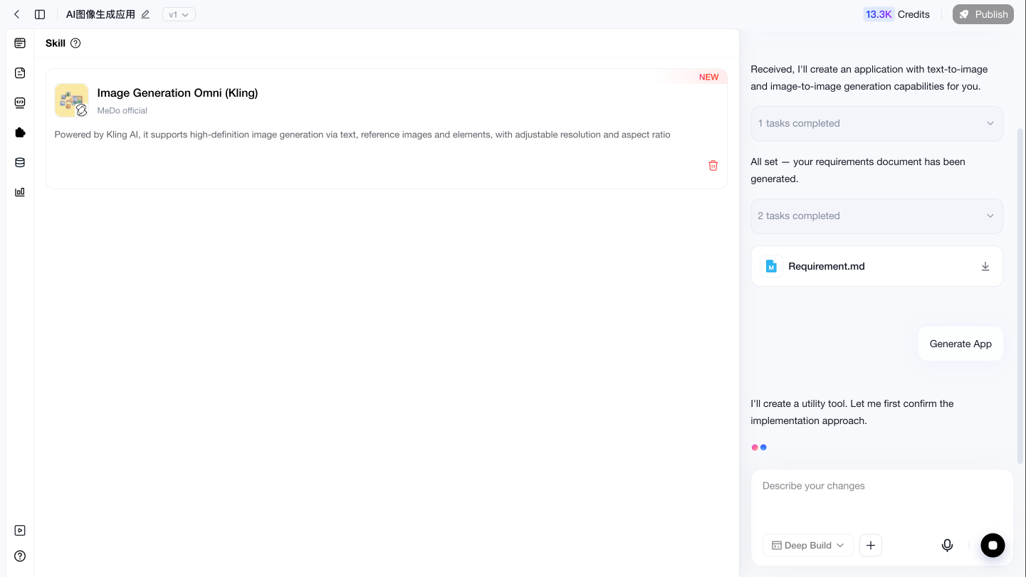Open the help icon in sidebar bottom
The height and width of the screenshot is (577, 1026).
pyautogui.click(x=20, y=556)
